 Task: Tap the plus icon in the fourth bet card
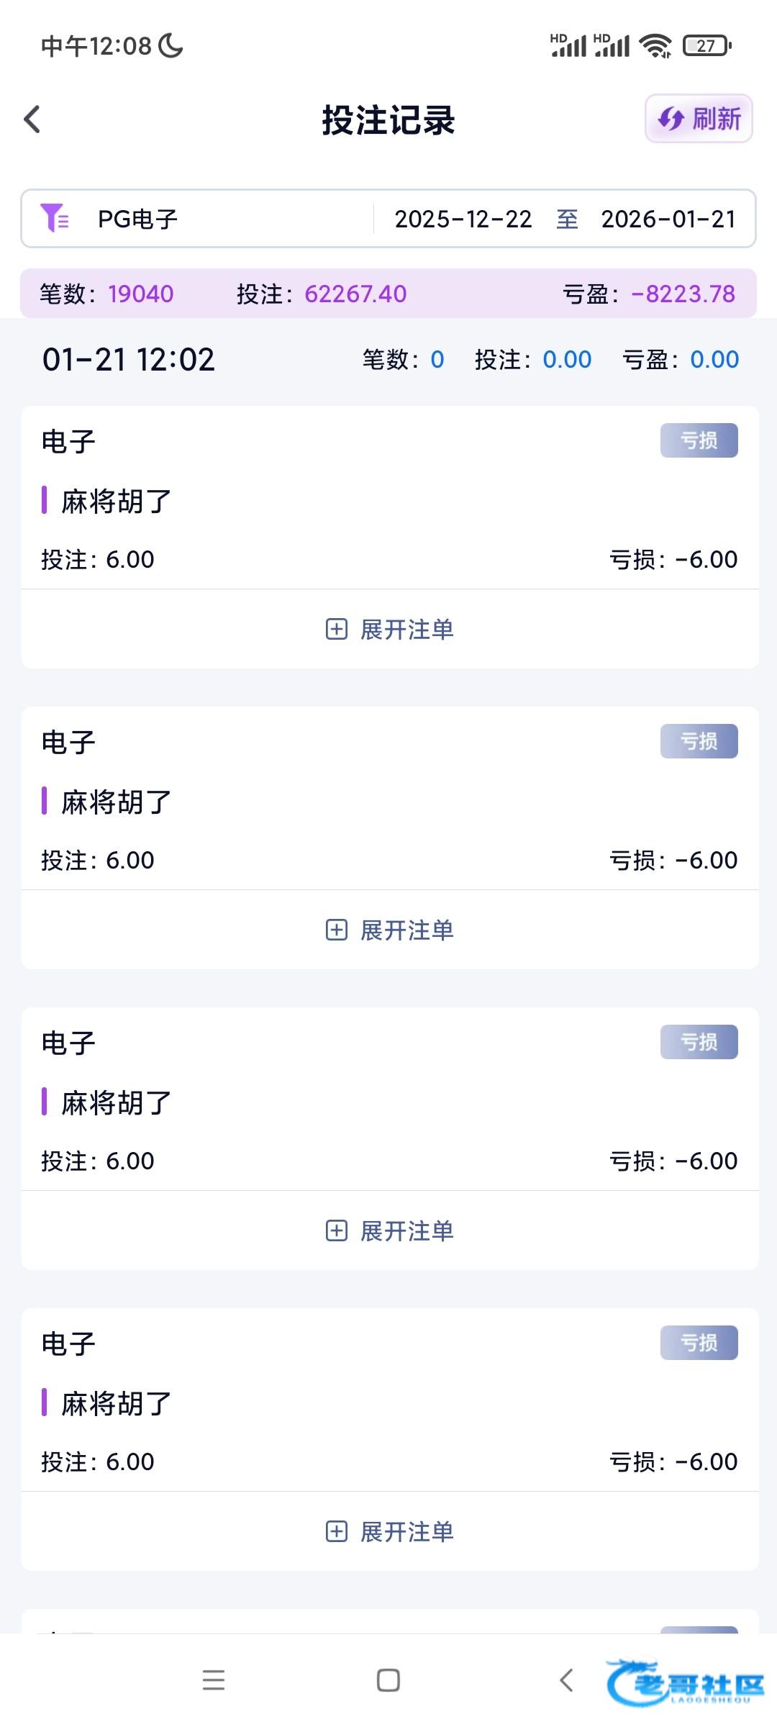337,1532
